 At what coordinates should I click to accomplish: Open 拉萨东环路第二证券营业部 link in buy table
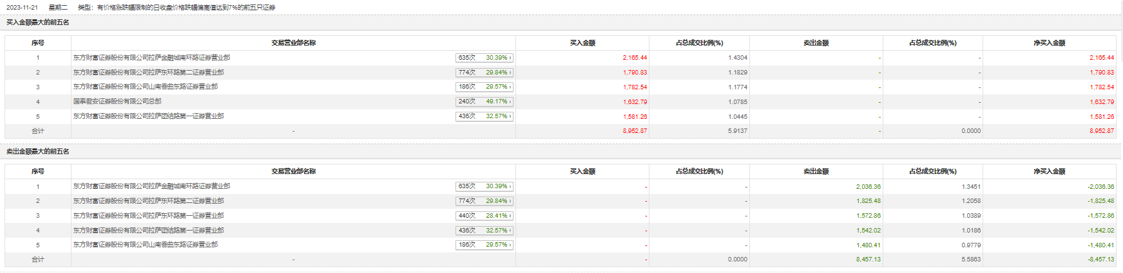(148, 73)
